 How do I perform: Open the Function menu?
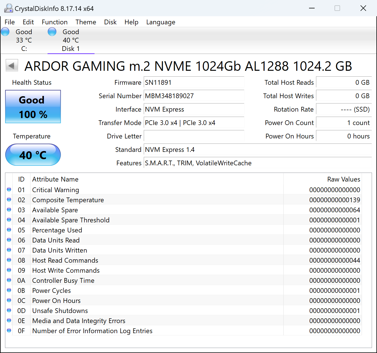(x=55, y=22)
